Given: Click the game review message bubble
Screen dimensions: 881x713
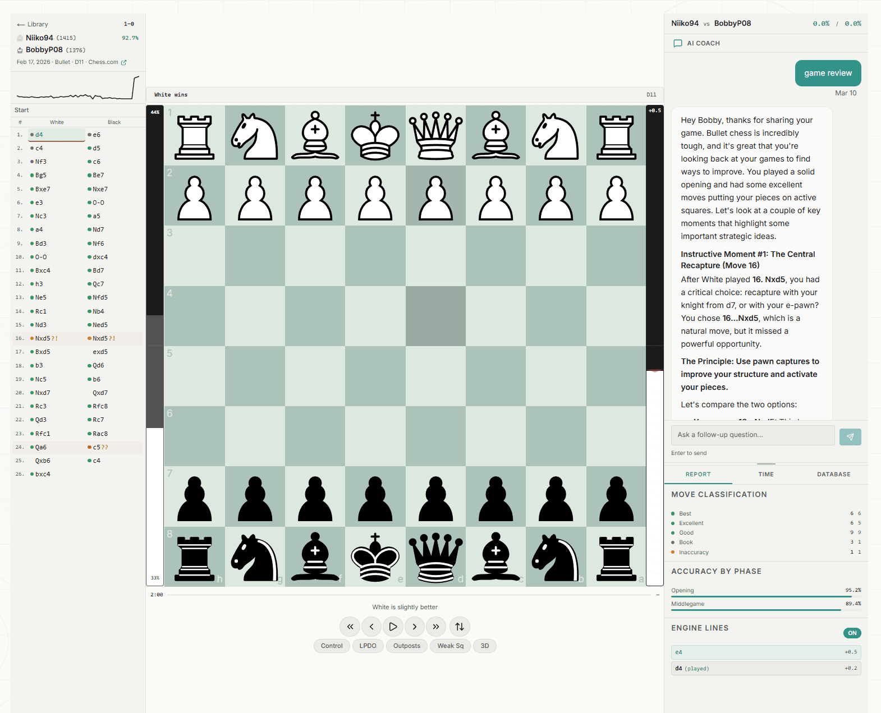Looking at the screenshot, I should tap(828, 73).
